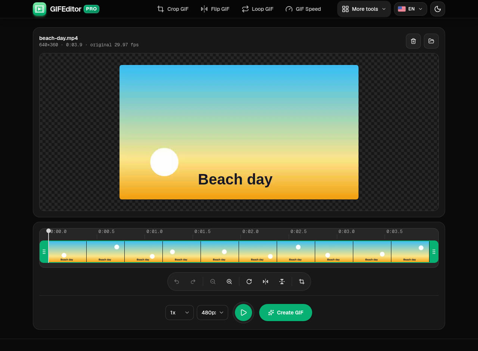This screenshot has width=478, height=351.
Task: Open the 1x speed dropdown
Action: coord(180,313)
